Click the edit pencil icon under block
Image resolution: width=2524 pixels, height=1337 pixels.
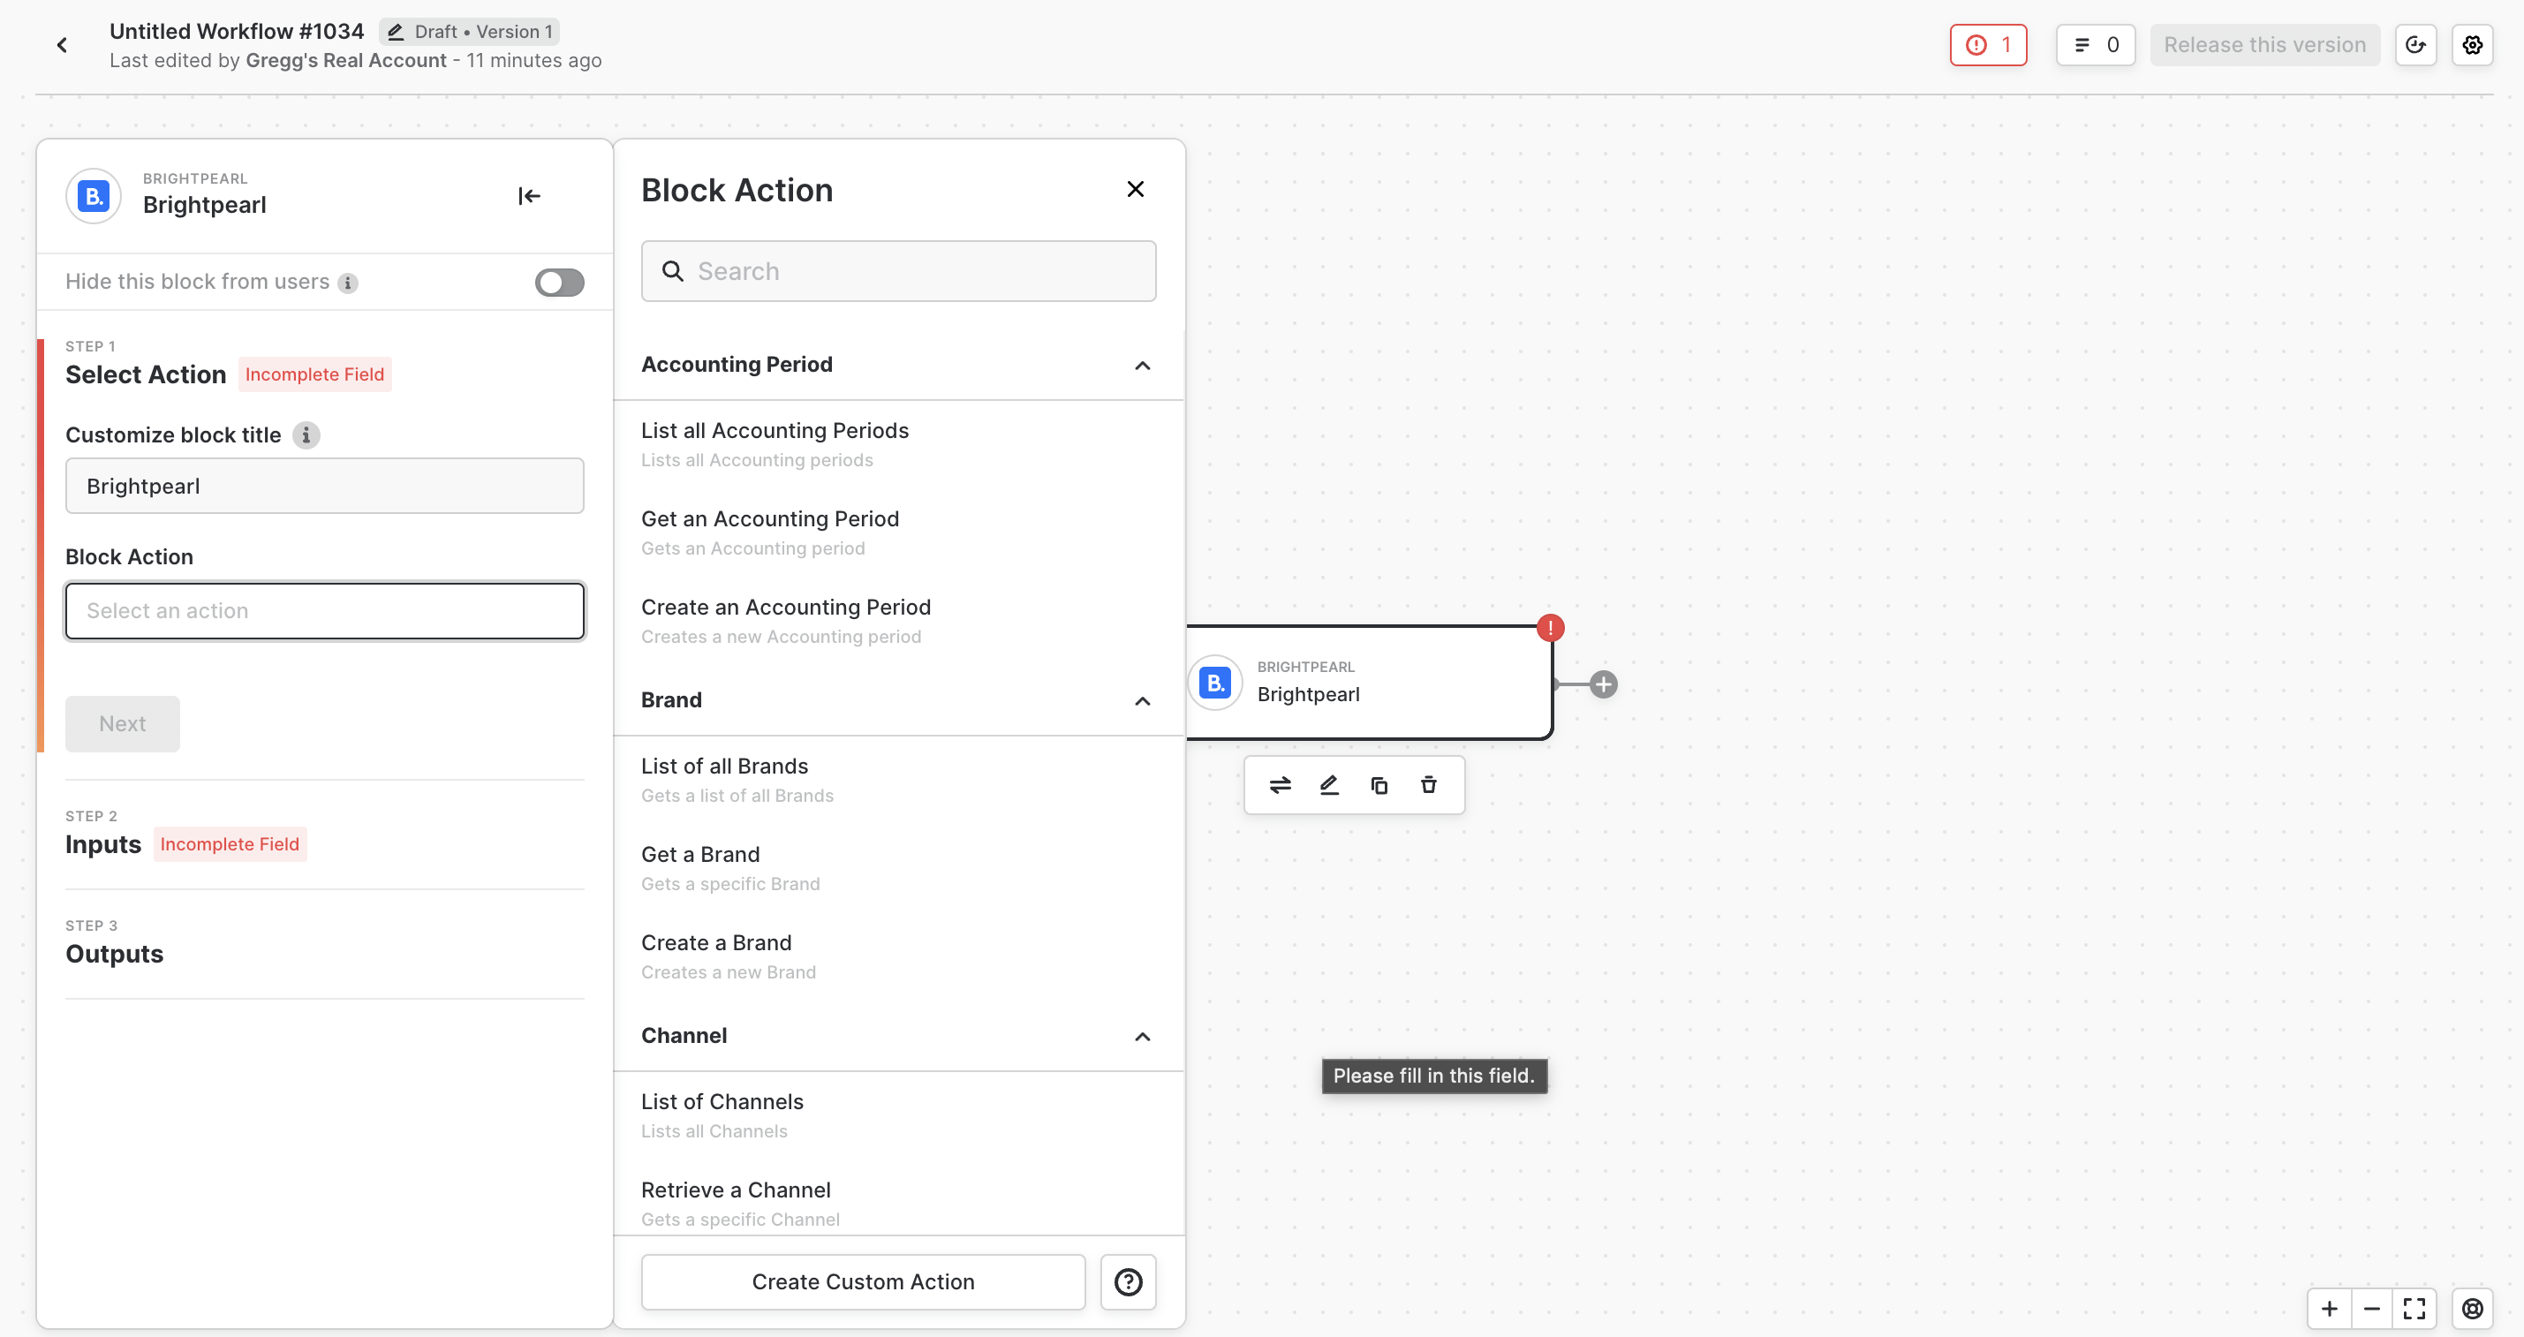[1328, 784]
